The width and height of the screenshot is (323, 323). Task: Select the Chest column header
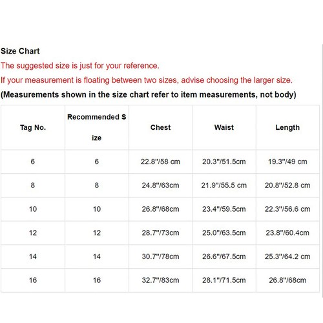(160, 127)
